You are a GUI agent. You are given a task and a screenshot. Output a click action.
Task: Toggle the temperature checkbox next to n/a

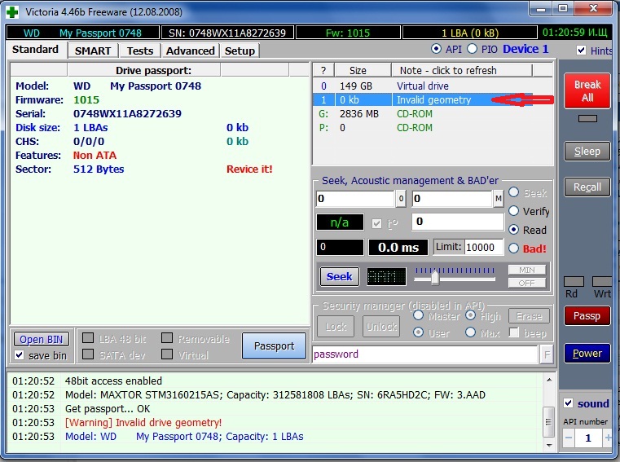pyautogui.click(x=376, y=224)
